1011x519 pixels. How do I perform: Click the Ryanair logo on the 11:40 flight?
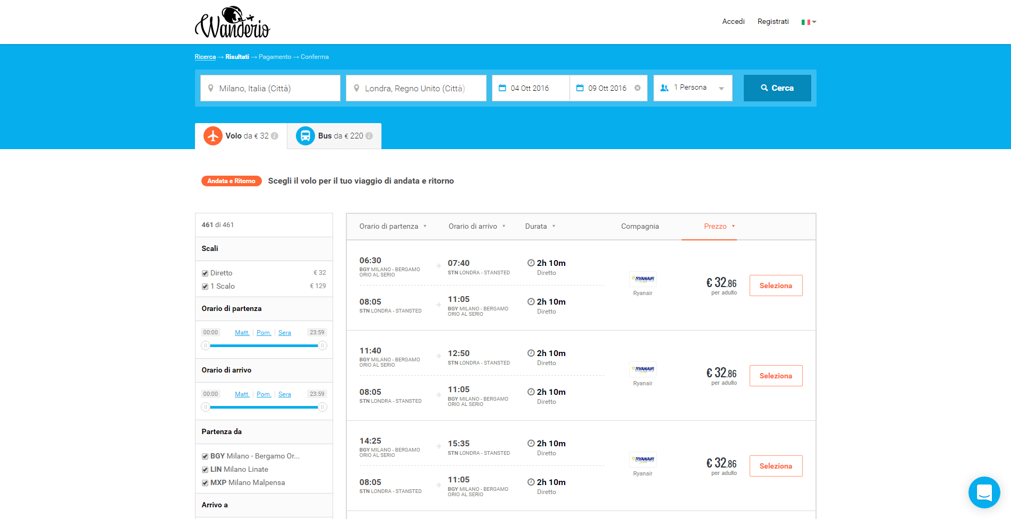643,369
